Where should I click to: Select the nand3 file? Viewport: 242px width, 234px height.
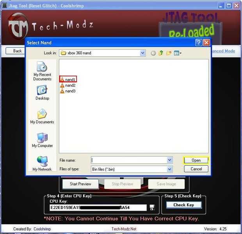pos(68,91)
